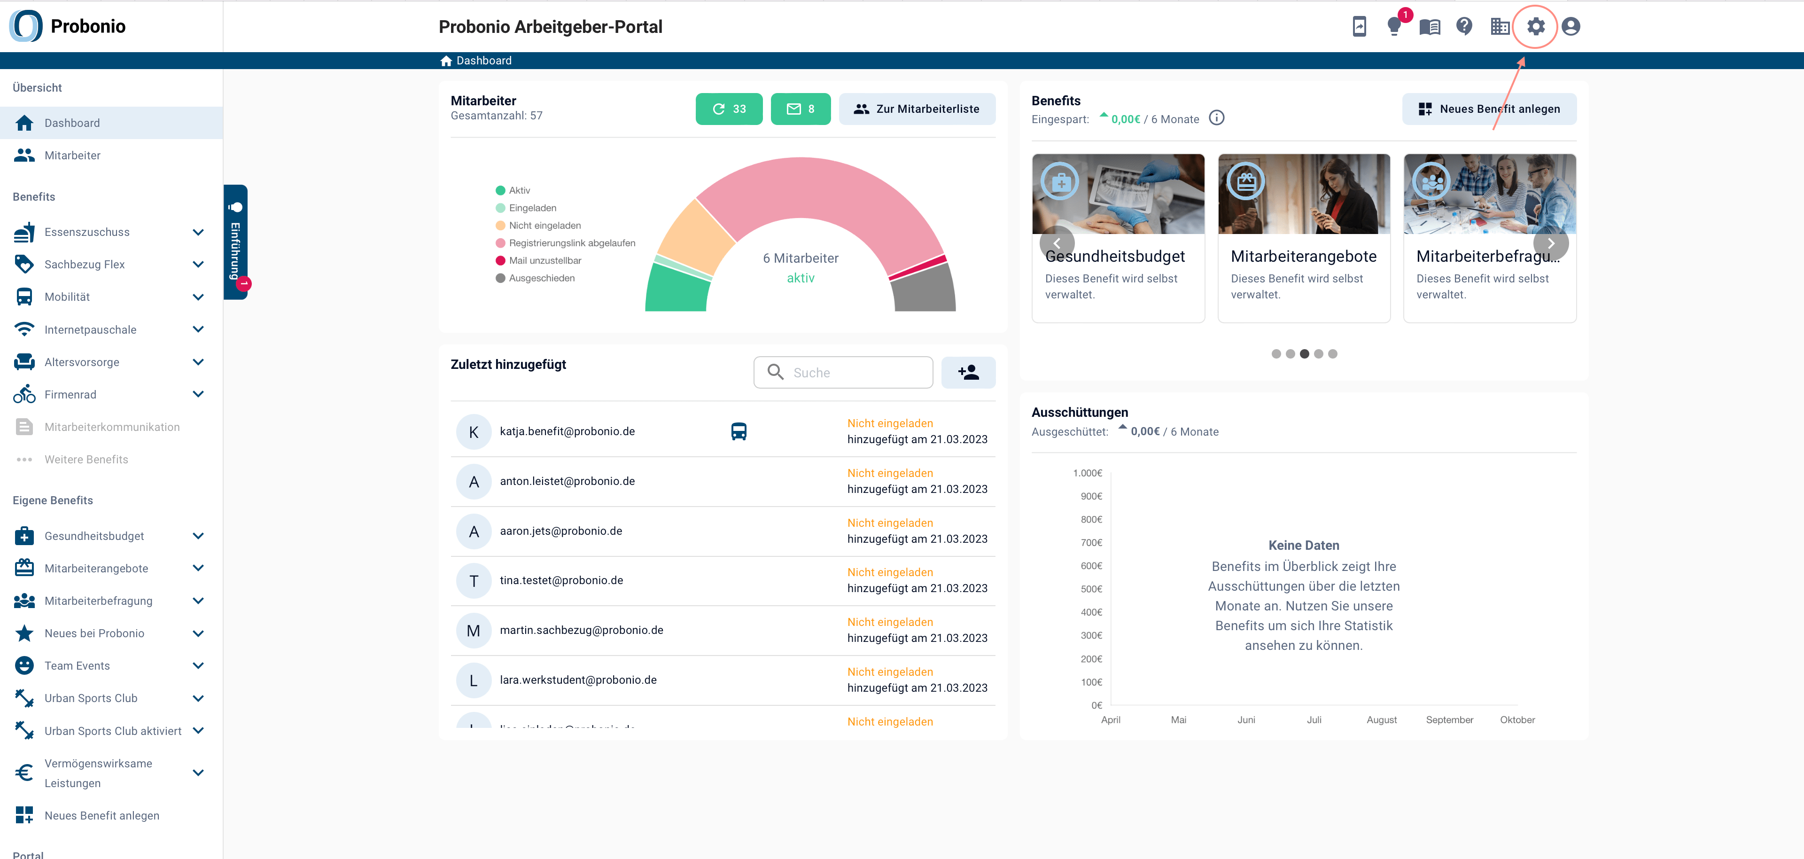Select the second carousel dot under the benefit cards
Viewport: 1804px width, 859px height.
(1290, 354)
